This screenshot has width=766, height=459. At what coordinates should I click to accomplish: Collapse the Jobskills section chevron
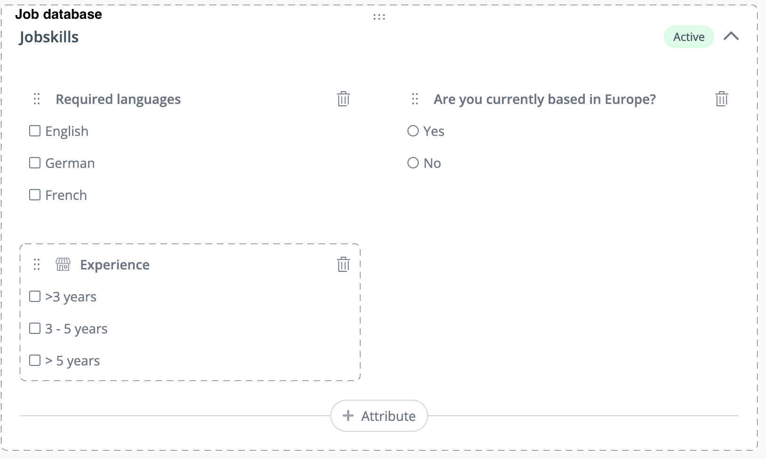tap(731, 37)
